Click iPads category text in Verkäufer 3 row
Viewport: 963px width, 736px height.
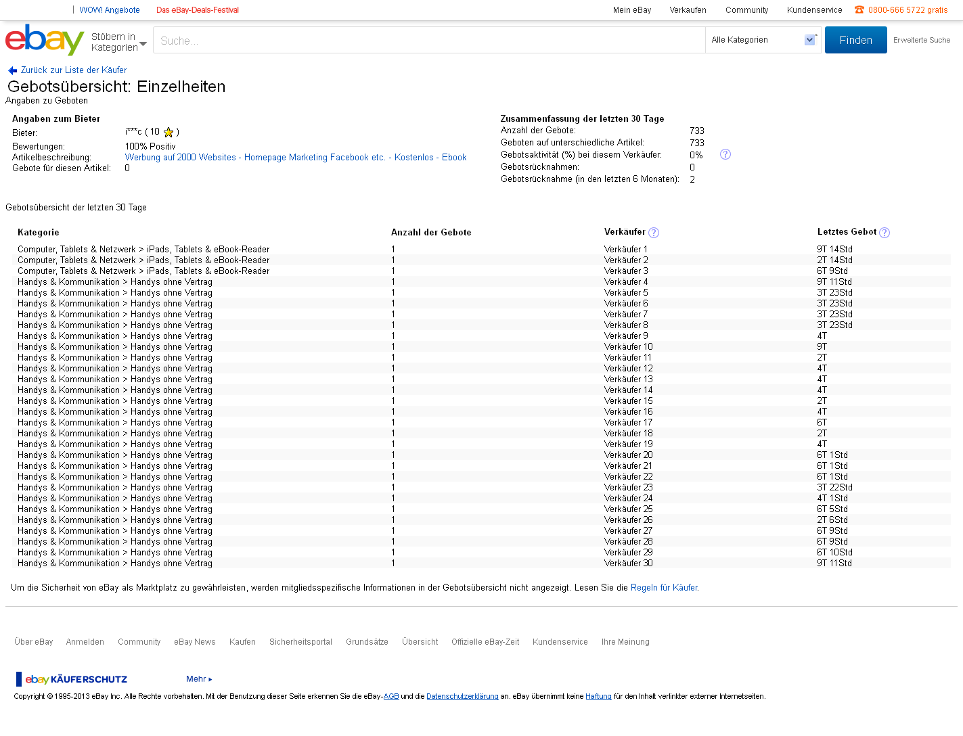click(208, 271)
